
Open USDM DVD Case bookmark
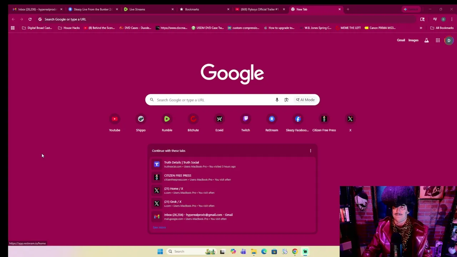[x=207, y=28]
